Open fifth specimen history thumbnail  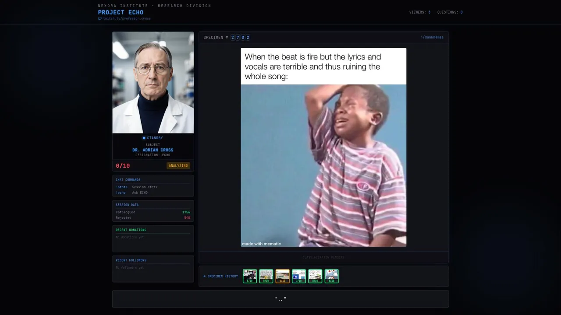315,276
